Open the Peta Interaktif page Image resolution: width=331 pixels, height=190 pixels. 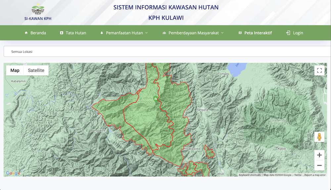click(255, 33)
